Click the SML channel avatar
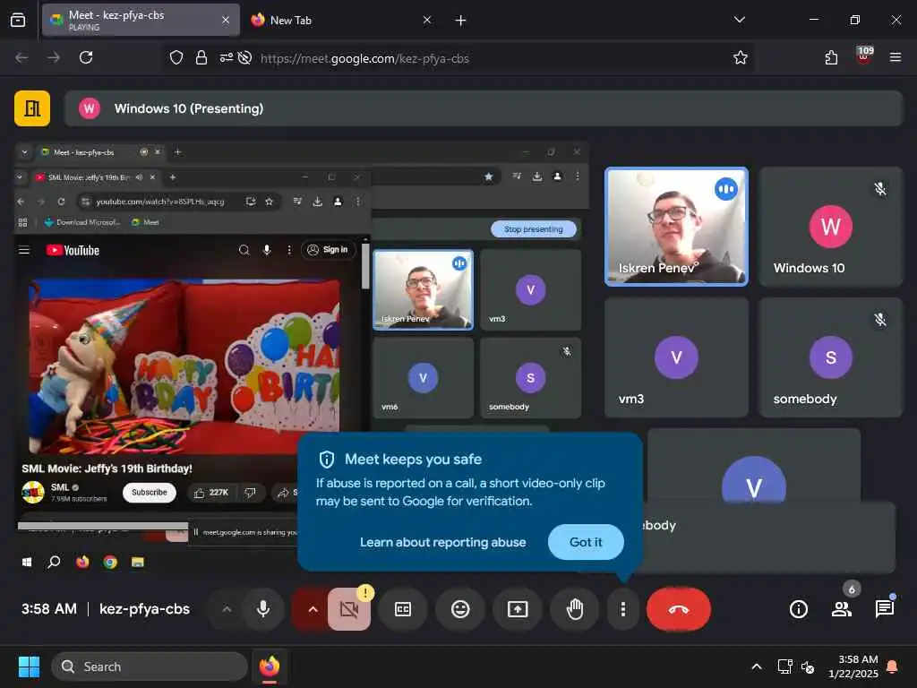Image resolution: width=917 pixels, height=688 pixels. point(33,492)
